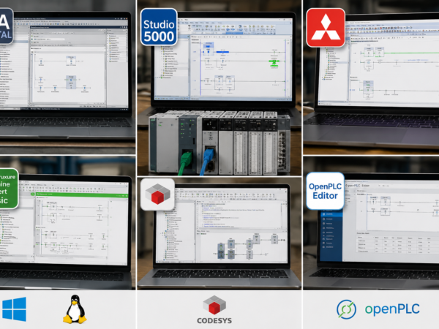Open the EcoStruxure laptop image with the green bar
Screen dimensions: 439x329
pos(64,222)
